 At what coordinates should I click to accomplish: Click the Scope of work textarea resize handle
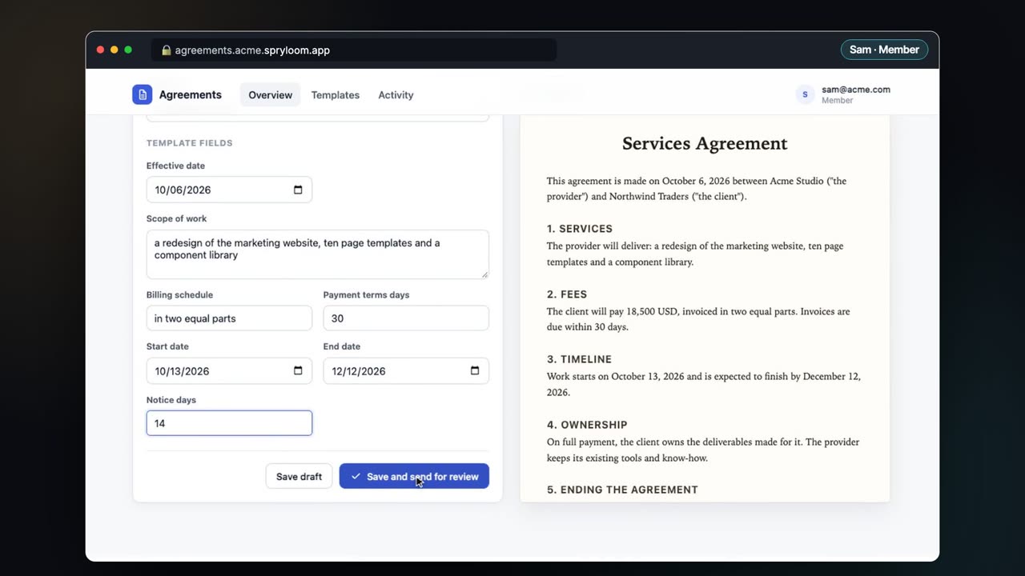(484, 274)
